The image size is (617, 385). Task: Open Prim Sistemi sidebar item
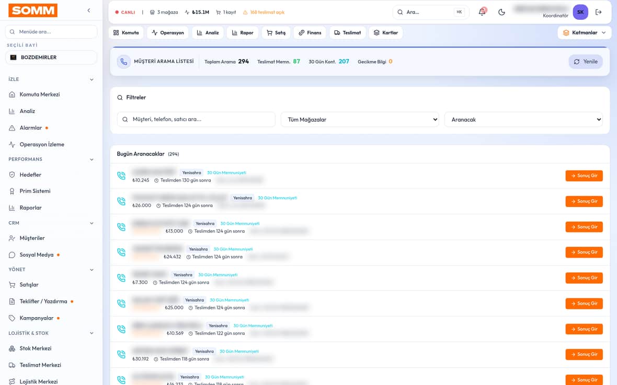click(35, 191)
